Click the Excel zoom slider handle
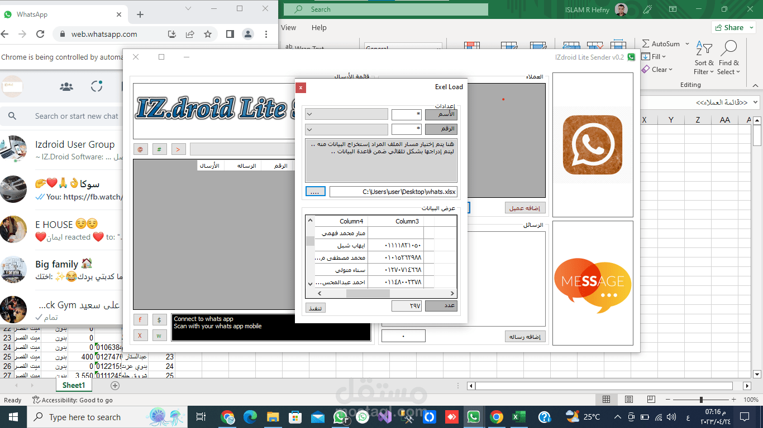Screen dimensions: 763x428 (x=701, y=400)
